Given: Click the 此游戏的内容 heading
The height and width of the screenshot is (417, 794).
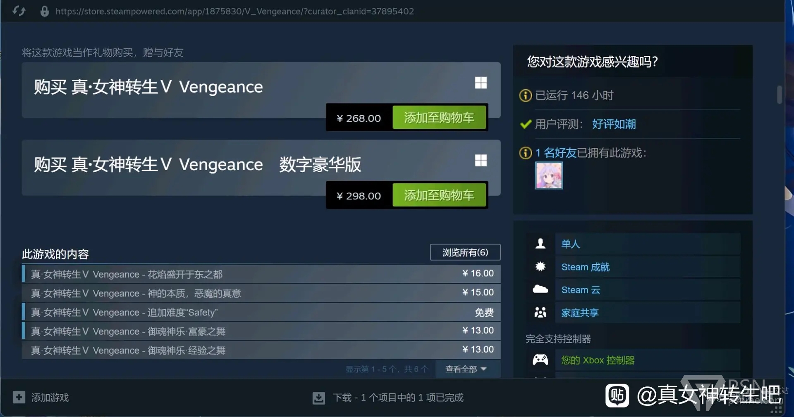Looking at the screenshot, I should 55,254.
